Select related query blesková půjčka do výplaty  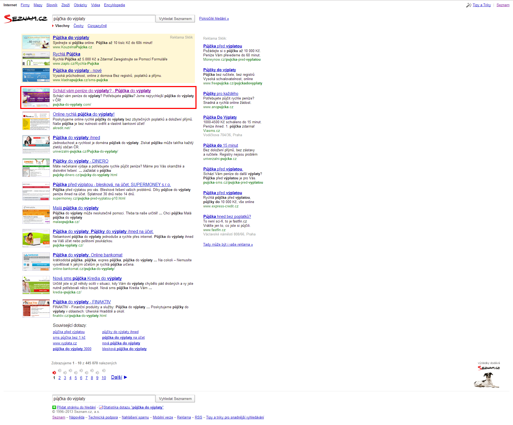point(124,349)
